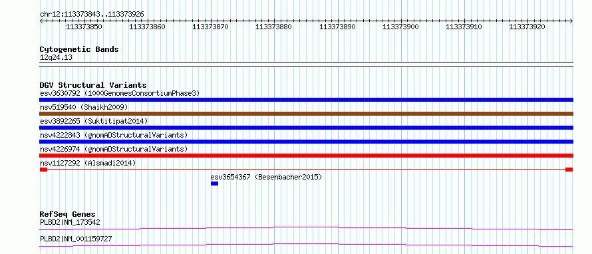Click the Cytogenetic Bands track title
This screenshot has width=592, height=254.
[x=79, y=49]
